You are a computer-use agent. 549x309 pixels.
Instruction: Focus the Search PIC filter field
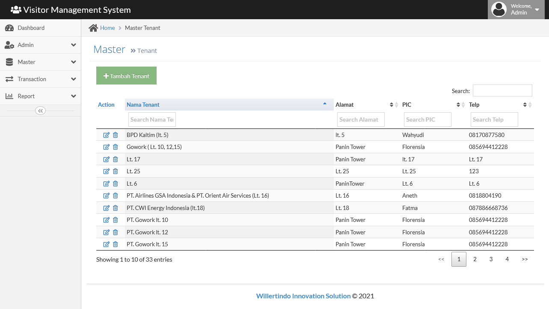pyautogui.click(x=427, y=120)
